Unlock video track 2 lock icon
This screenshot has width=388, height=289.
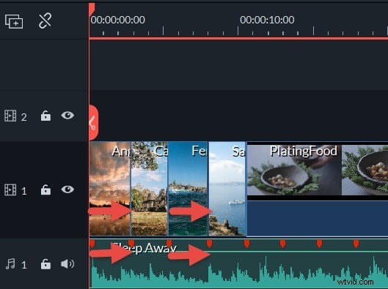(x=45, y=116)
